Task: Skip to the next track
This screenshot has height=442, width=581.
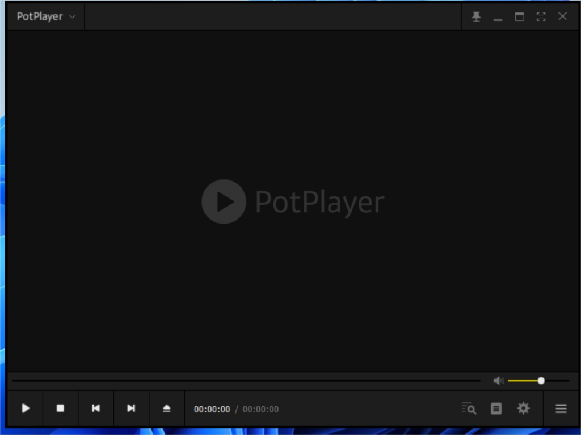Action: 131,409
